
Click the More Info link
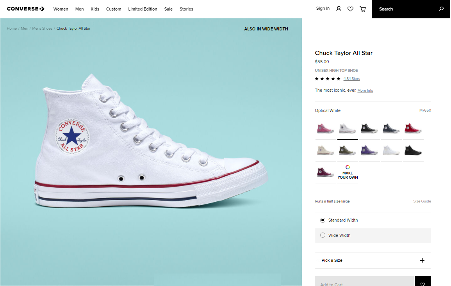point(365,90)
